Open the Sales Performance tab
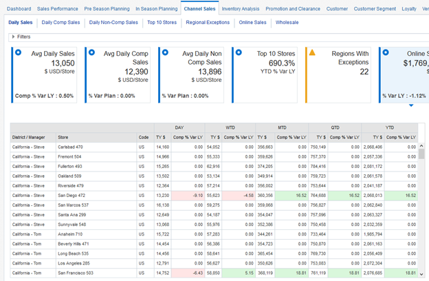This screenshot has height=281, width=429. click(58, 8)
